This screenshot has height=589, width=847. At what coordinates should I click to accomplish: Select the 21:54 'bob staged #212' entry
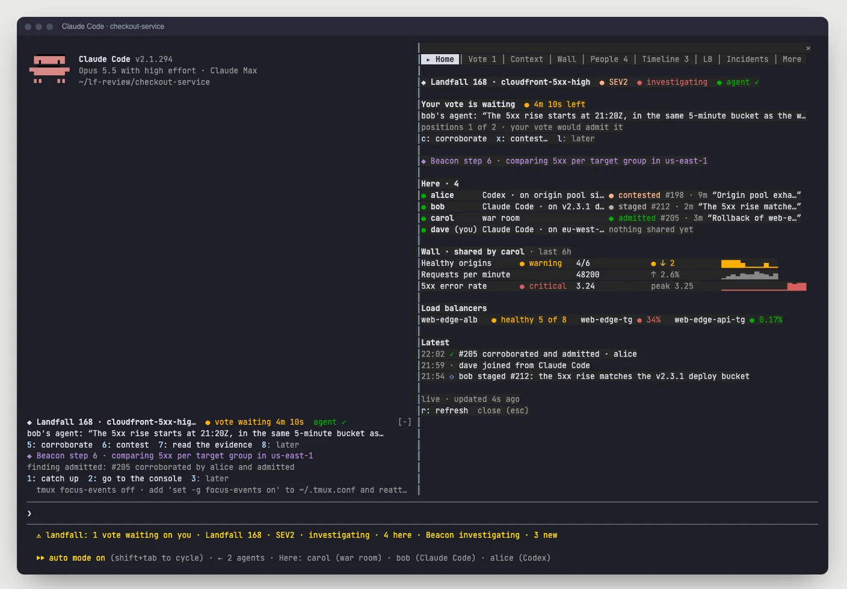585,377
